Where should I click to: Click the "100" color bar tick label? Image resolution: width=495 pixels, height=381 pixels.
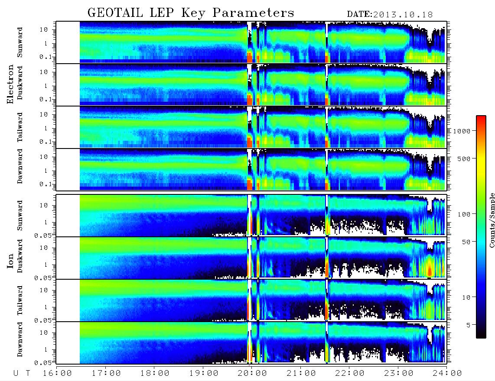coord(464,214)
